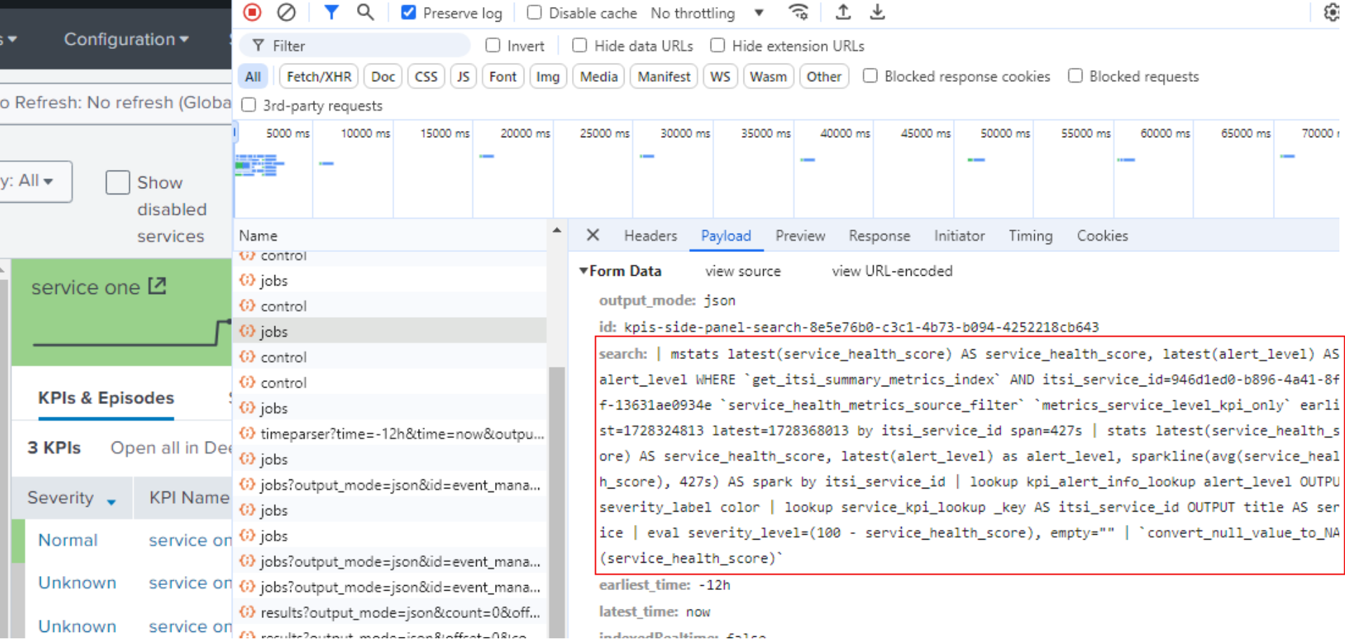The image size is (1345, 639).
Task: Export network log as HAR
Action: click(877, 12)
